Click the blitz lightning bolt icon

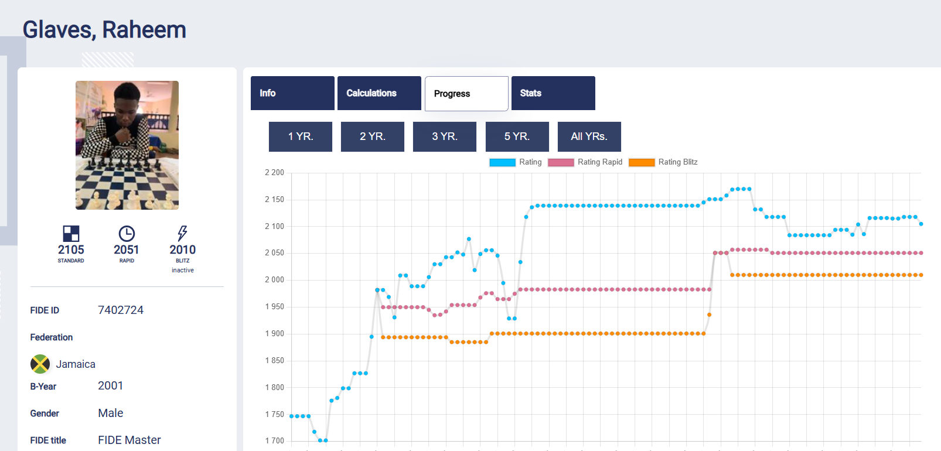(x=182, y=233)
